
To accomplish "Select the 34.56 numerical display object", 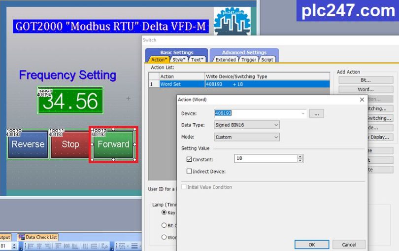I will pyautogui.click(x=70, y=101).
